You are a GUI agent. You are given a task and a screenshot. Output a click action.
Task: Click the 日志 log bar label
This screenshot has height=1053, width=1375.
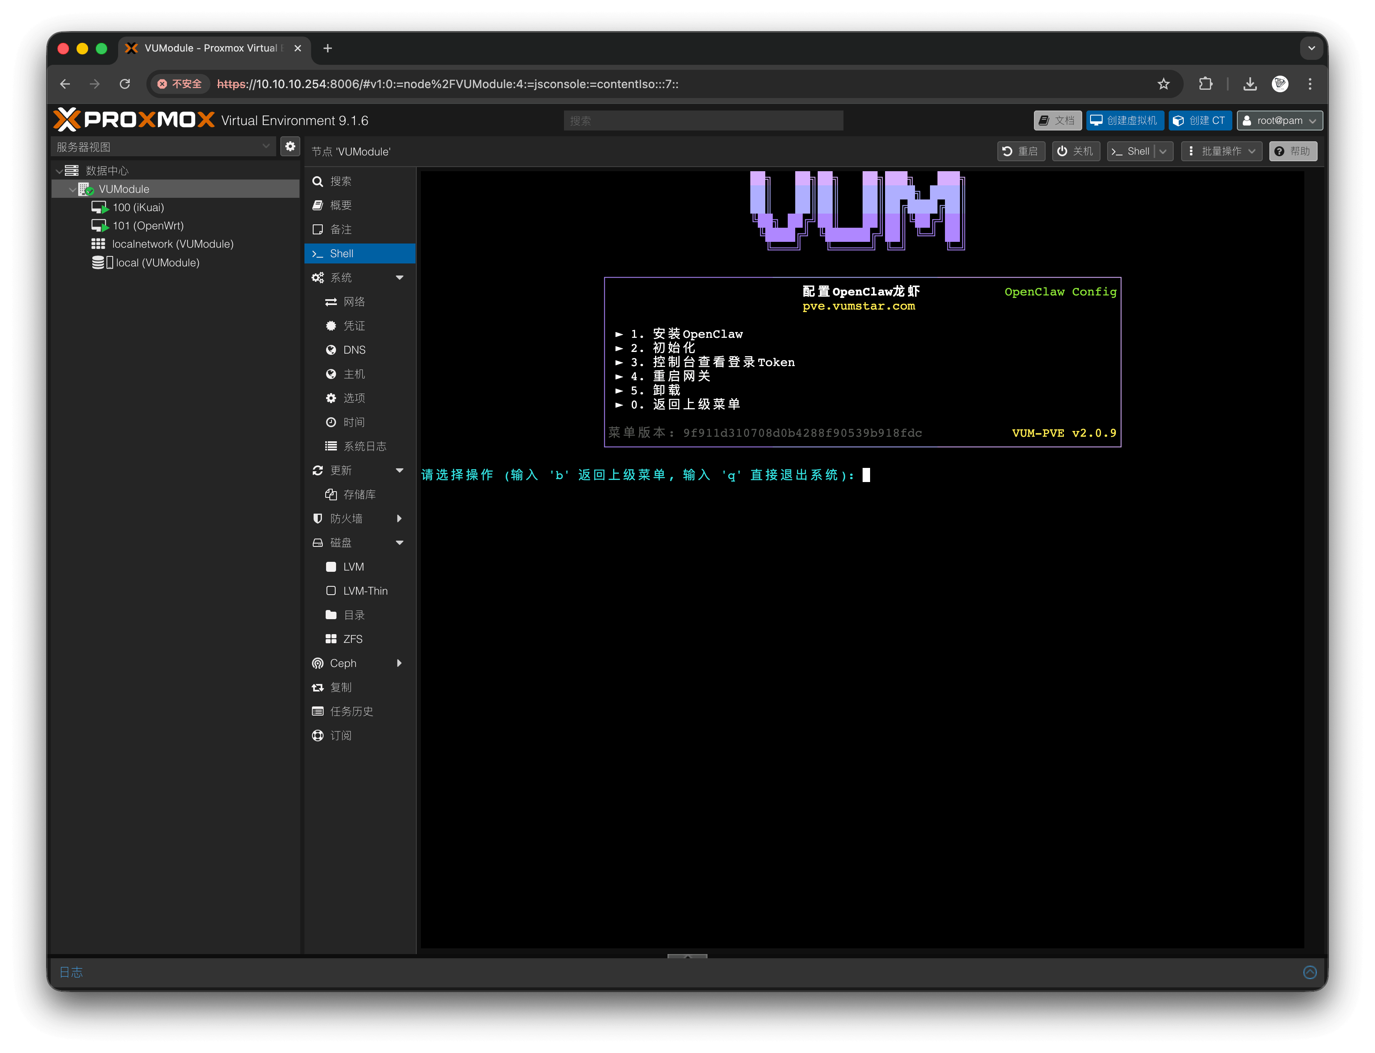point(71,972)
